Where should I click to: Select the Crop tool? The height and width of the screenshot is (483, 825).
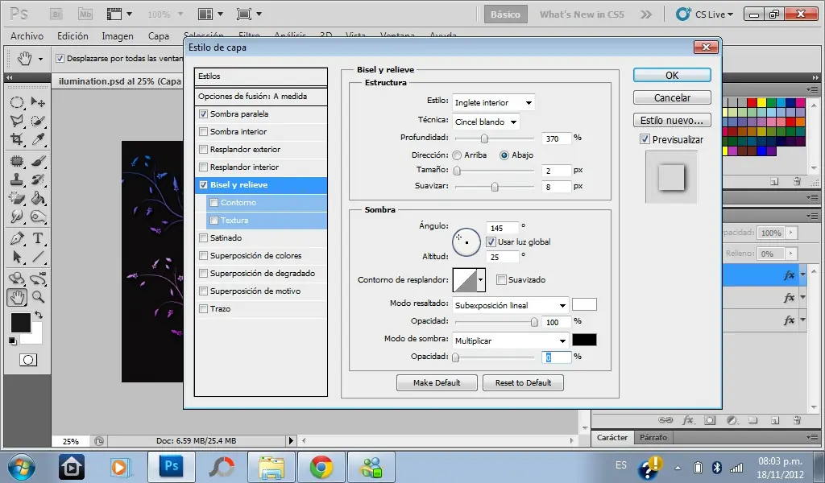coord(16,140)
